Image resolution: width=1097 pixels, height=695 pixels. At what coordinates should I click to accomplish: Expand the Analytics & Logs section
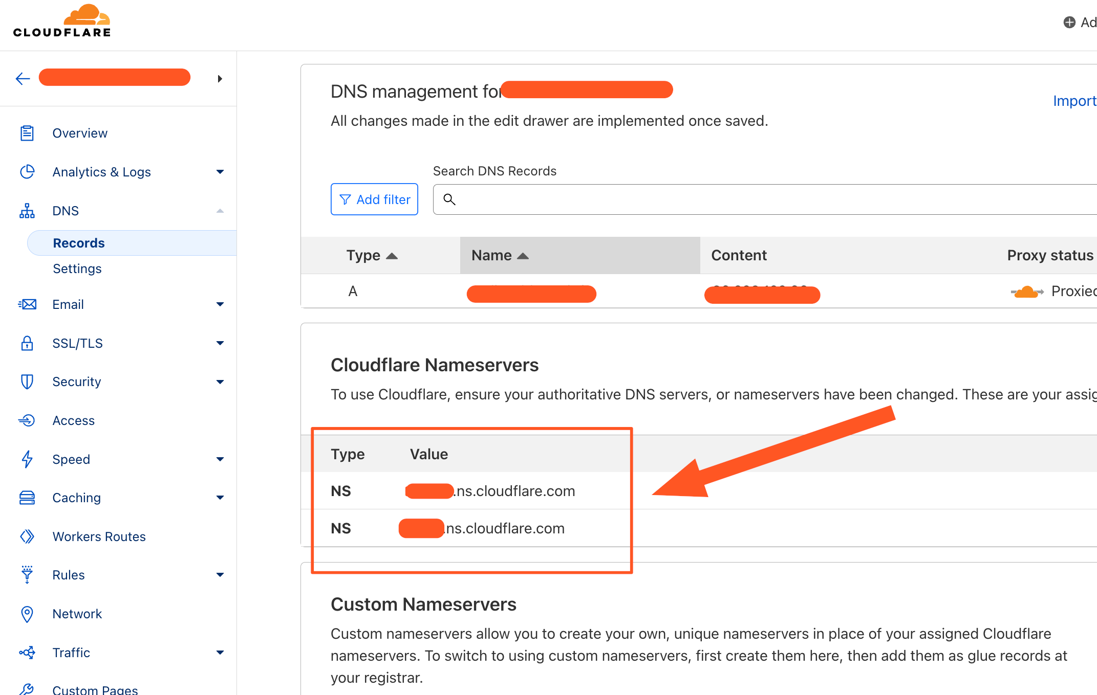[x=220, y=172]
